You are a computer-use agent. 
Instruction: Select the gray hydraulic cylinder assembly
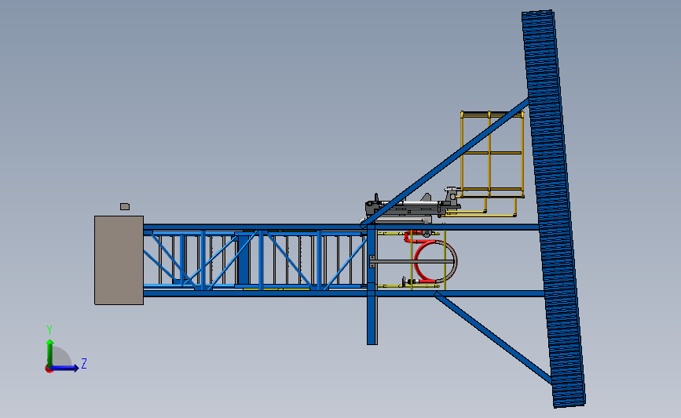point(411,208)
